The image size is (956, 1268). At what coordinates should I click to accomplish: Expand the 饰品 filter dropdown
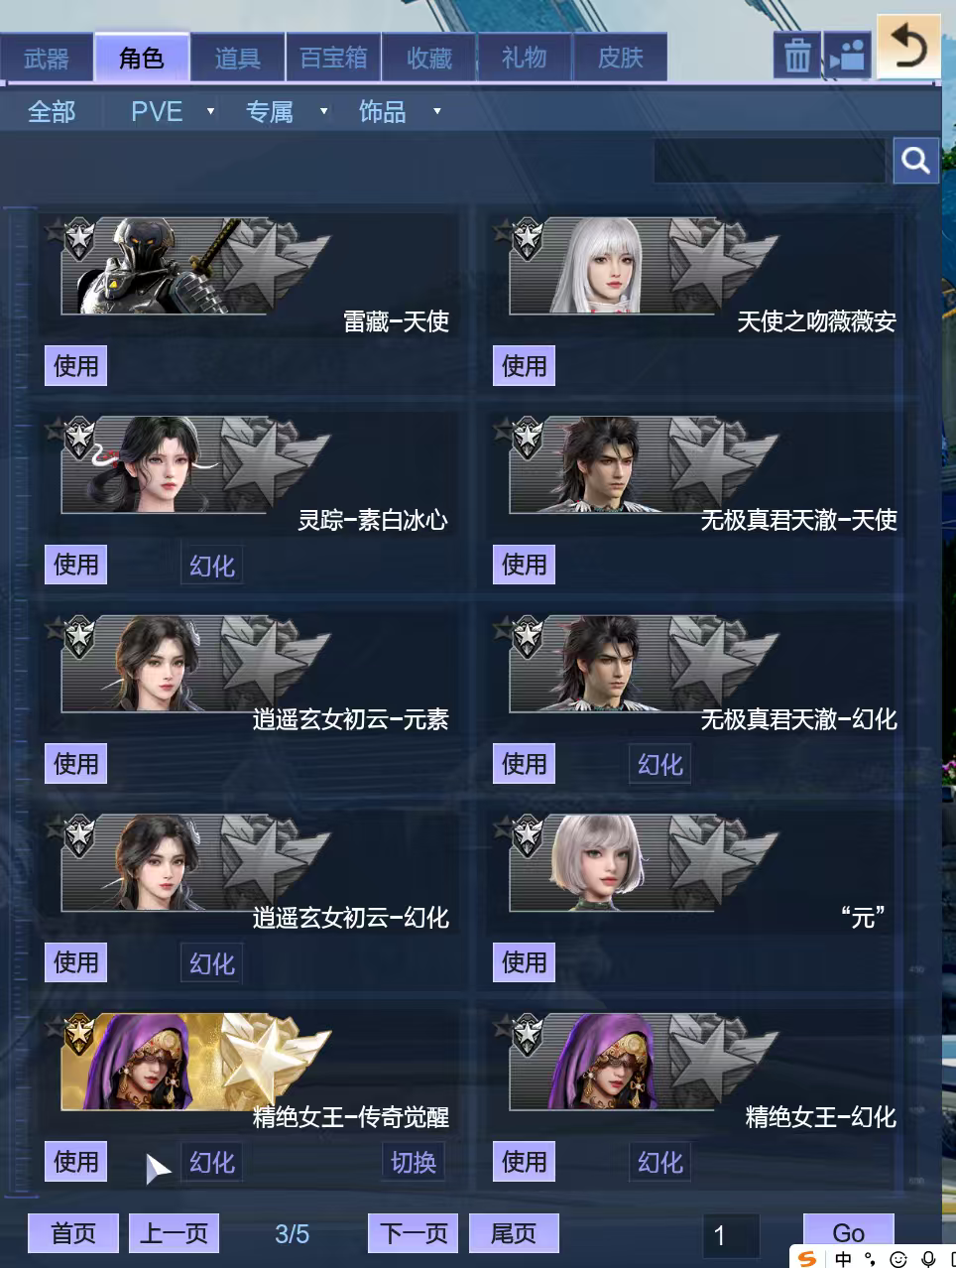click(436, 111)
